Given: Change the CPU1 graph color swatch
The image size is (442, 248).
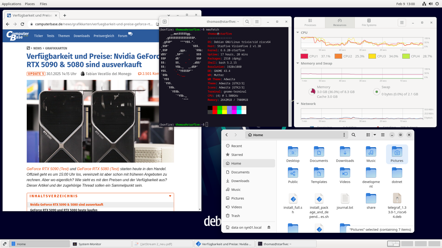Looking at the screenshot, I should [304, 56].
